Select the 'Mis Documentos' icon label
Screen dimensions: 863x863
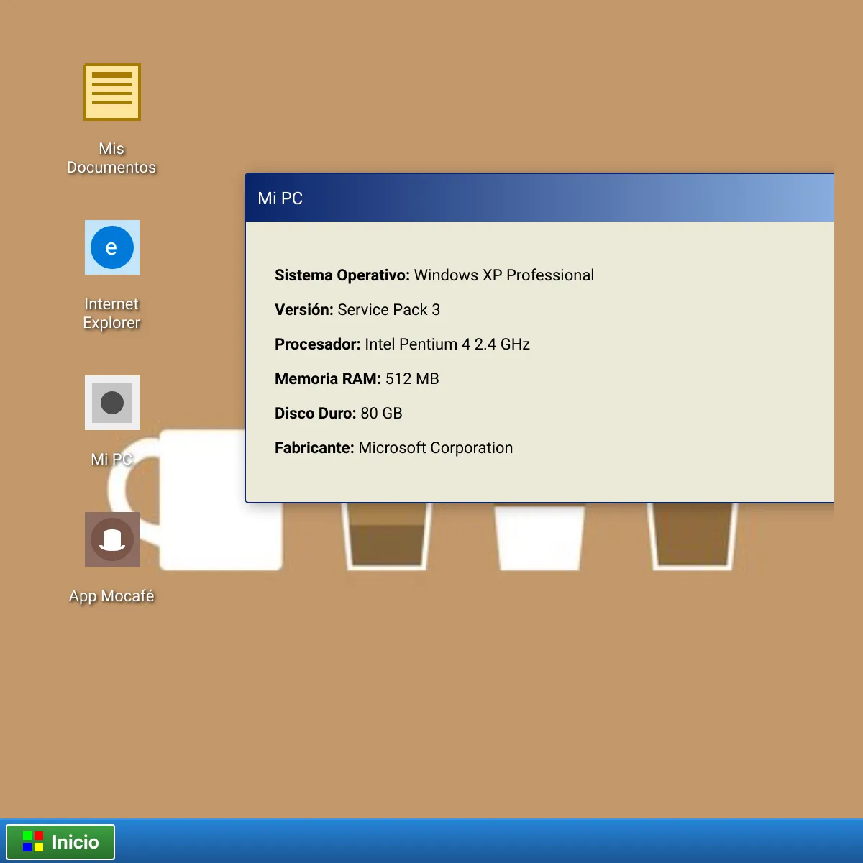[x=111, y=158]
